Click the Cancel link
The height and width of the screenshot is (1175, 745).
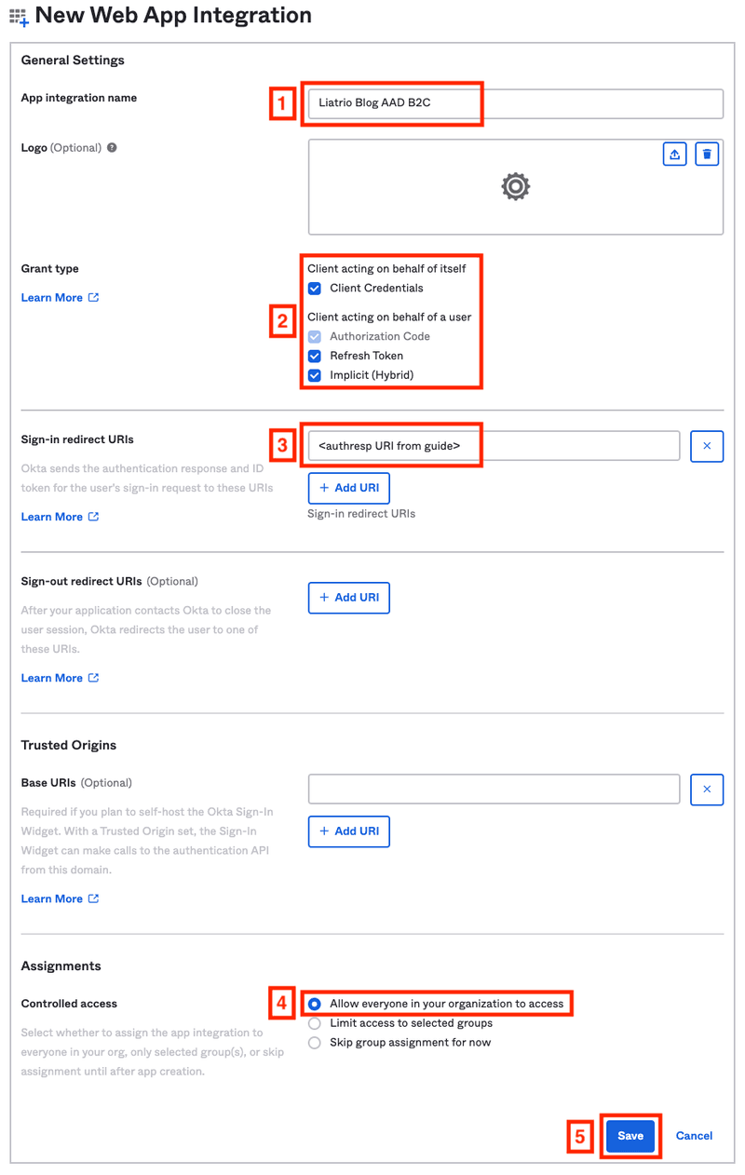point(693,1136)
